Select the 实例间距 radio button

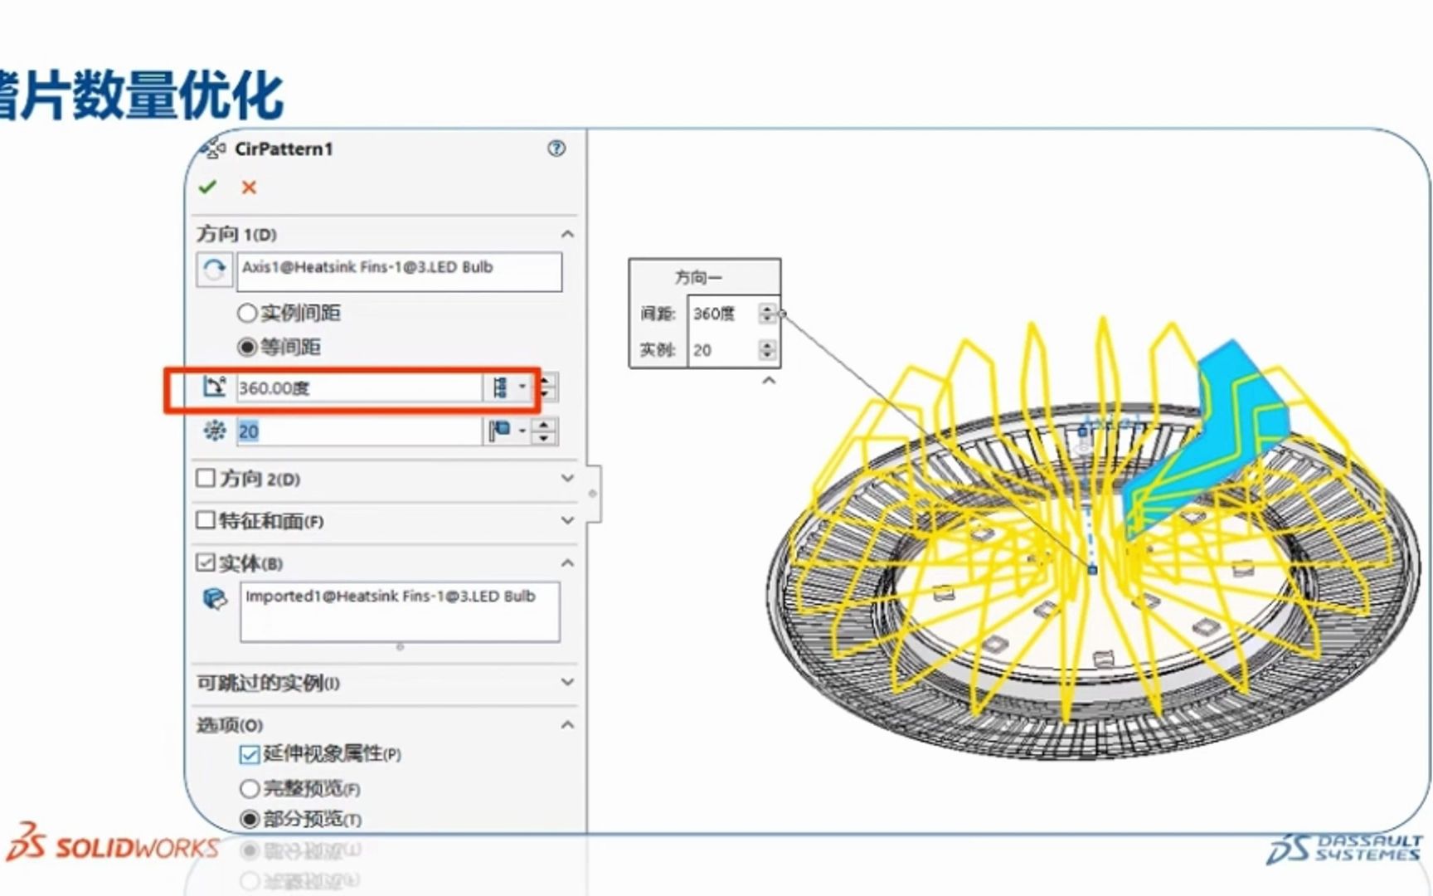pyautogui.click(x=246, y=313)
